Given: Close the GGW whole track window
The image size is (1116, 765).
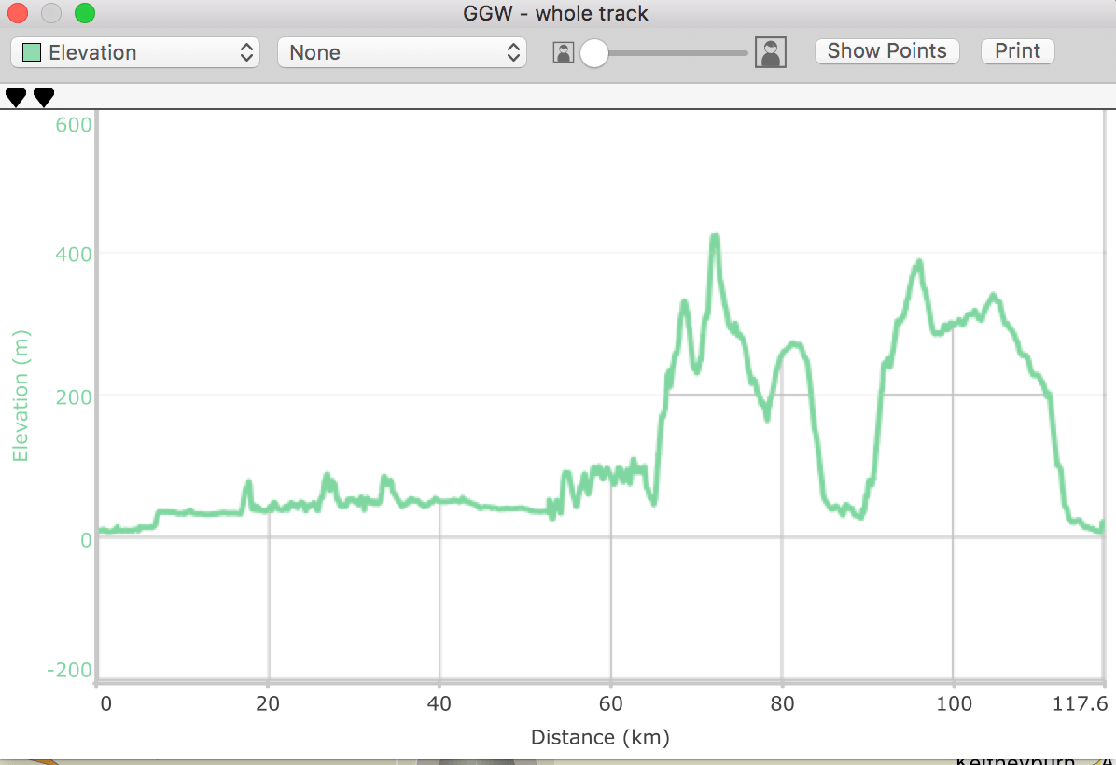Looking at the screenshot, I should point(19,13).
